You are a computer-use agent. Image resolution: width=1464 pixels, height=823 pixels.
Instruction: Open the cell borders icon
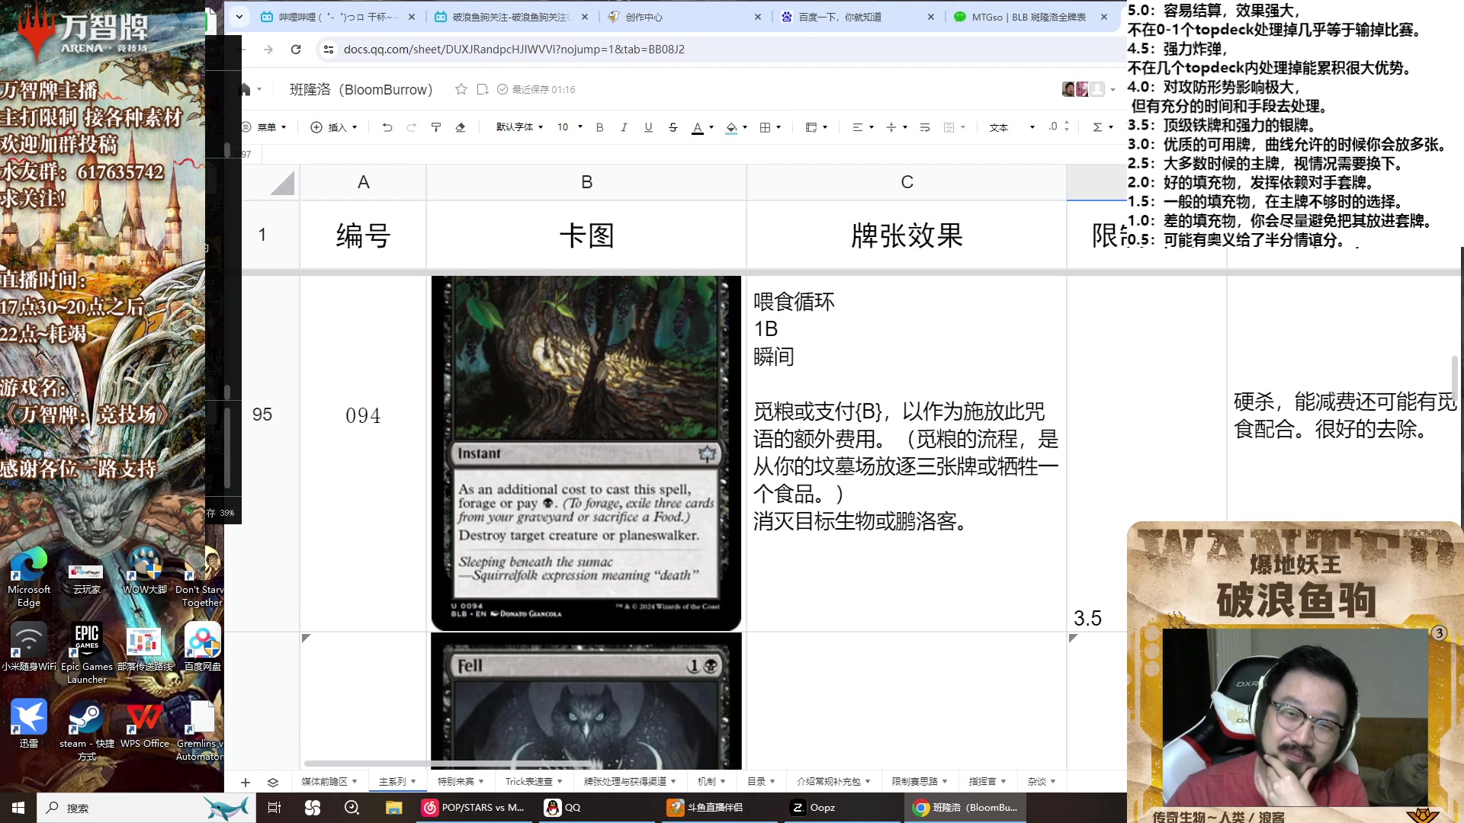pyautogui.click(x=766, y=127)
